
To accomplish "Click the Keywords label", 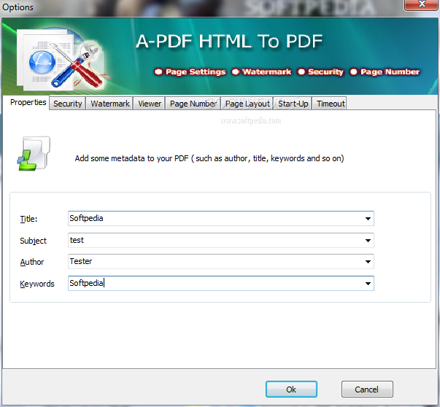I will (37, 284).
